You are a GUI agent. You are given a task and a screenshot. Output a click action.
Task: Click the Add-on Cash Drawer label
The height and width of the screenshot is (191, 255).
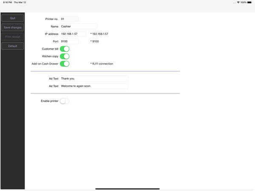[45, 64]
